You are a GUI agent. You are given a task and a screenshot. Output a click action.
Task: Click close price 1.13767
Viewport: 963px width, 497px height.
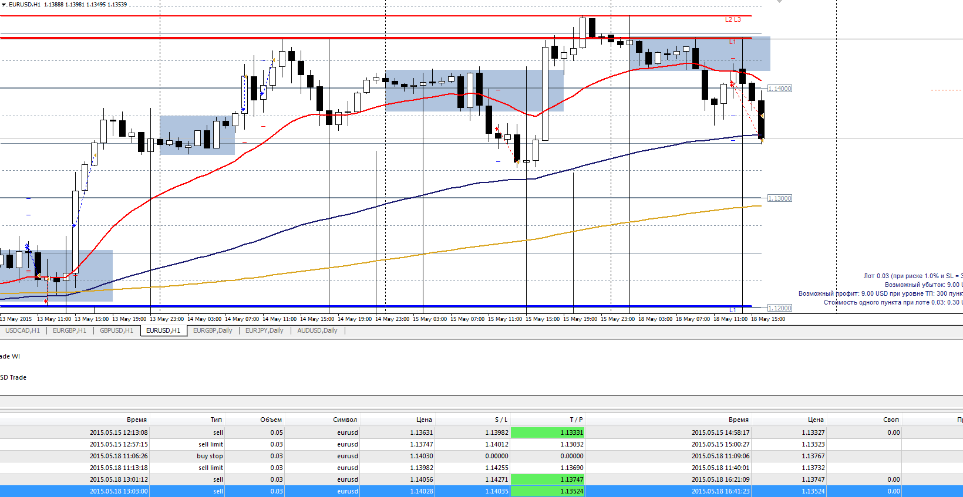pos(813,456)
